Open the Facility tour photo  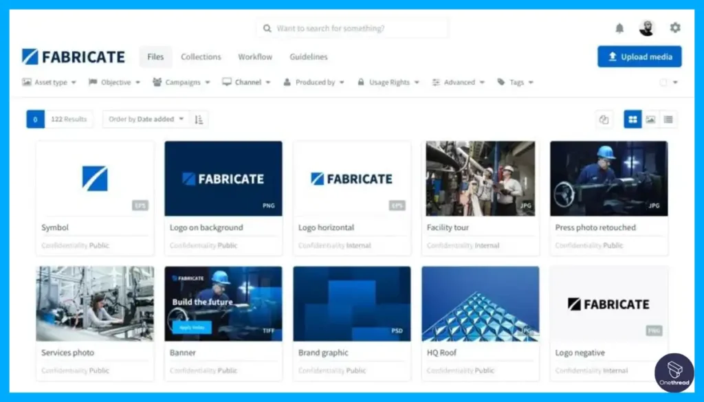pos(481,179)
